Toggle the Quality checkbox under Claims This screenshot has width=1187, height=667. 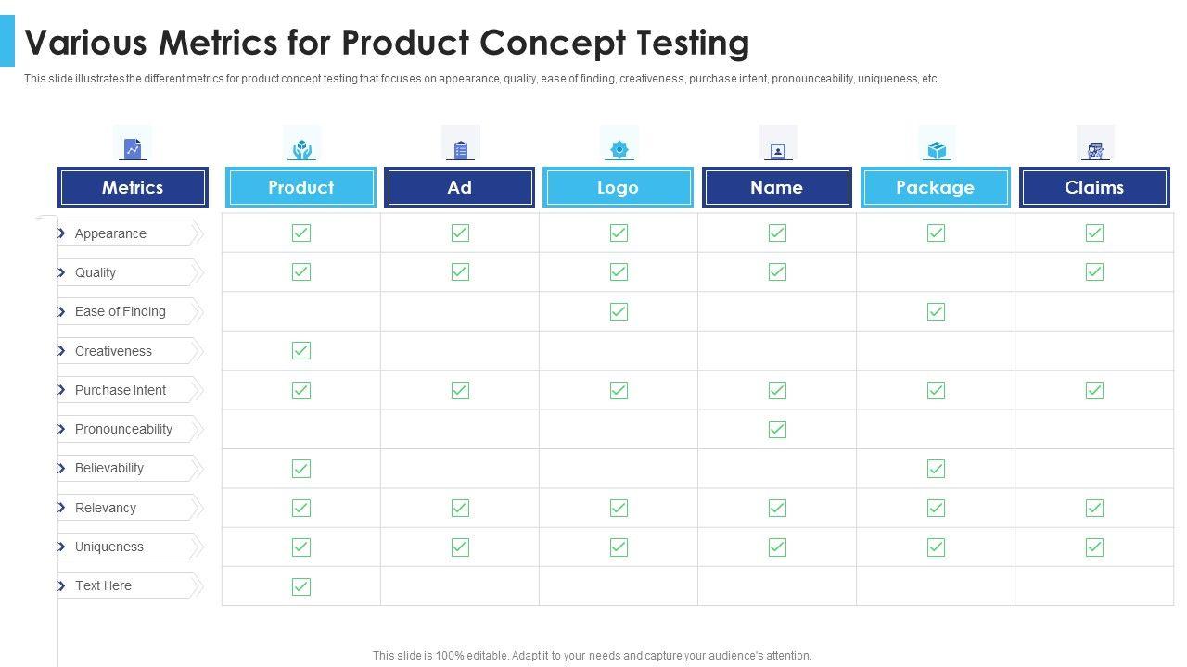point(1094,272)
